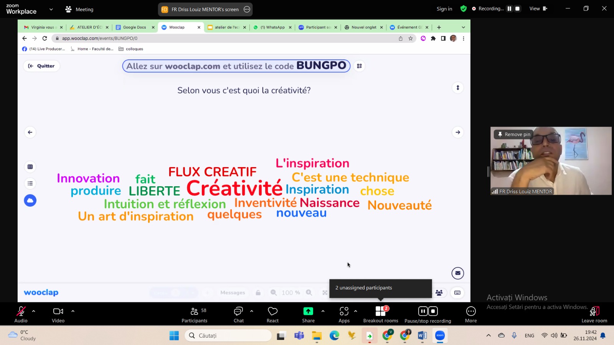The width and height of the screenshot is (614, 345).
Task: Expand Zoom Workplace dropdown arrow
Action: click(51, 9)
